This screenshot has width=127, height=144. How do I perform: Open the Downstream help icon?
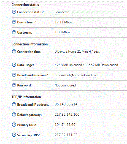(x=14, y=22)
